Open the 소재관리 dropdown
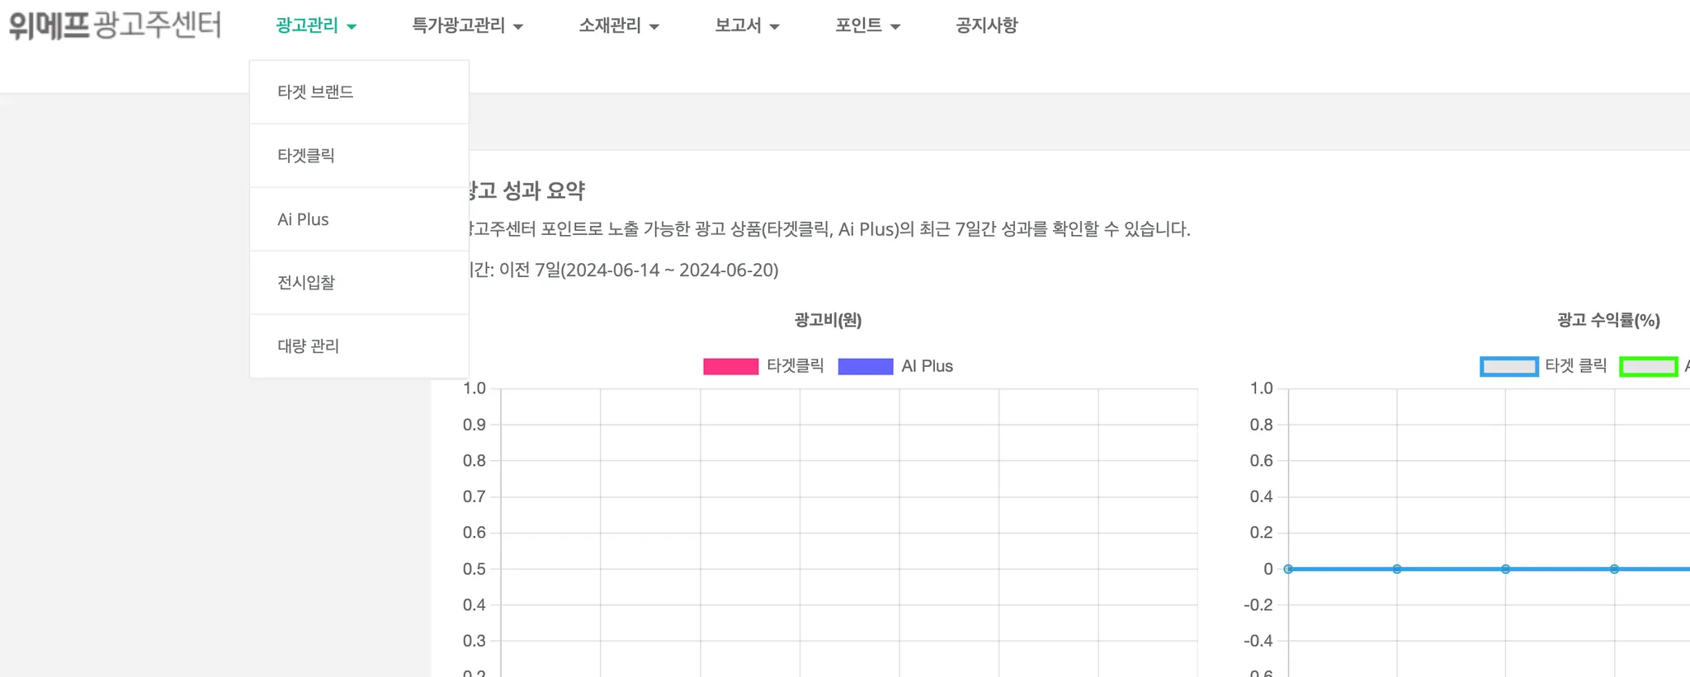Viewport: 1690px width, 677px height. coord(618,26)
